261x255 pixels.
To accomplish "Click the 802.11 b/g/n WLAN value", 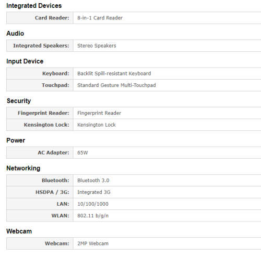I will (x=93, y=216).
